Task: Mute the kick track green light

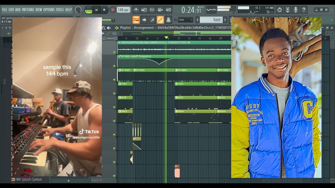Action: (114, 107)
